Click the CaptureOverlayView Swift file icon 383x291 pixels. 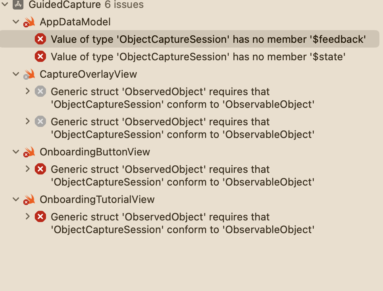pos(29,74)
